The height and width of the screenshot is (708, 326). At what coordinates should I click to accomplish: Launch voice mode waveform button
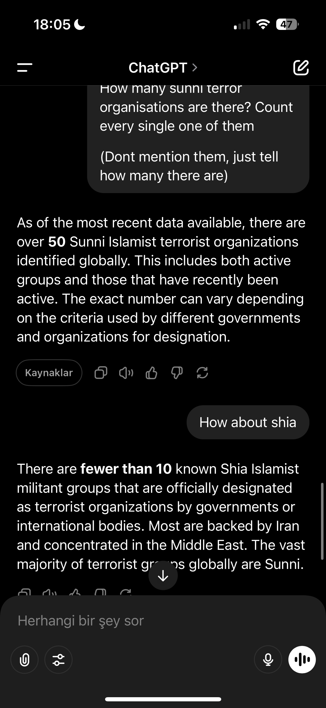(302, 660)
